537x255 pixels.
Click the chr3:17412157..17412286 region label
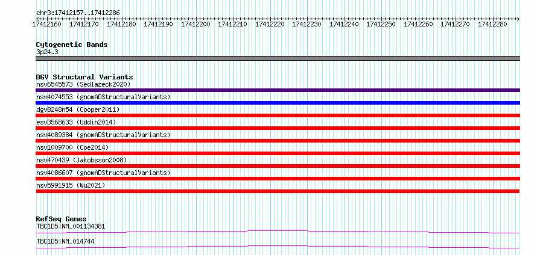(78, 13)
